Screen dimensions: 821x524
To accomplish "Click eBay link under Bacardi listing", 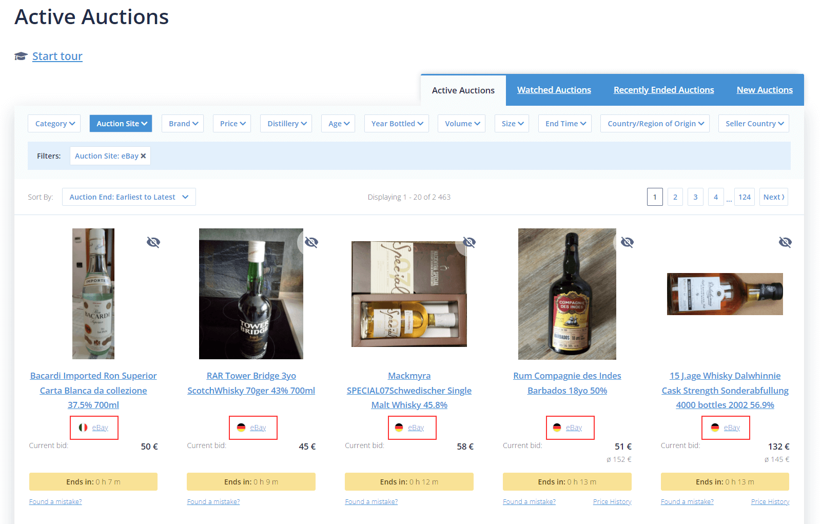I will (100, 428).
